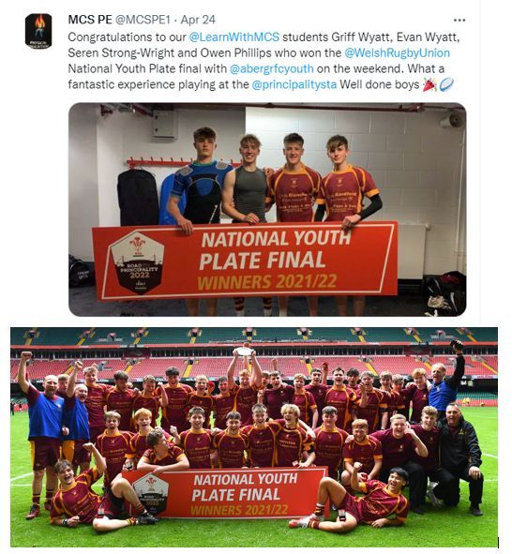Open the changing room photo of four players
512x554 pixels.
click(267, 209)
